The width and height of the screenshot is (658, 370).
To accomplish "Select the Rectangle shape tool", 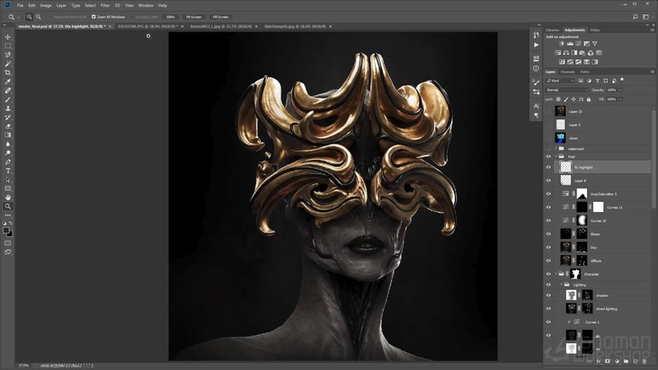I will 8,189.
